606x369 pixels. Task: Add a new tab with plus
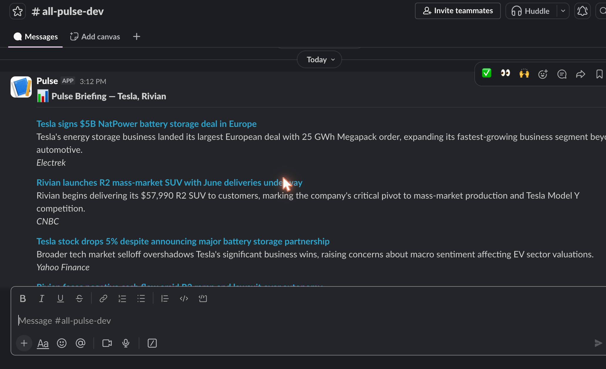[136, 36]
